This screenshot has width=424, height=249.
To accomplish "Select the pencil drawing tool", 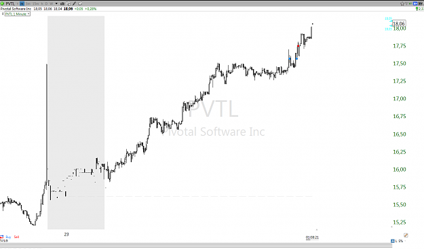I will pyautogui.click(x=75, y=4).
